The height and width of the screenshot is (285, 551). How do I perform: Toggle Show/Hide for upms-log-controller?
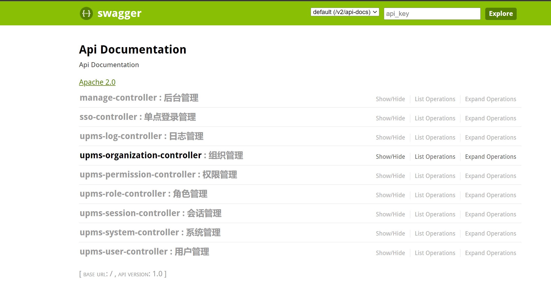coord(390,137)
